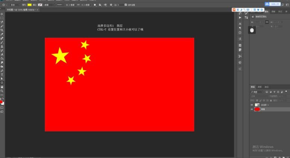Screen dimensions: 290x158
Task: Open the edit toolbar three-dots menu
Action: pyautogui.click(x=2, y=95)
